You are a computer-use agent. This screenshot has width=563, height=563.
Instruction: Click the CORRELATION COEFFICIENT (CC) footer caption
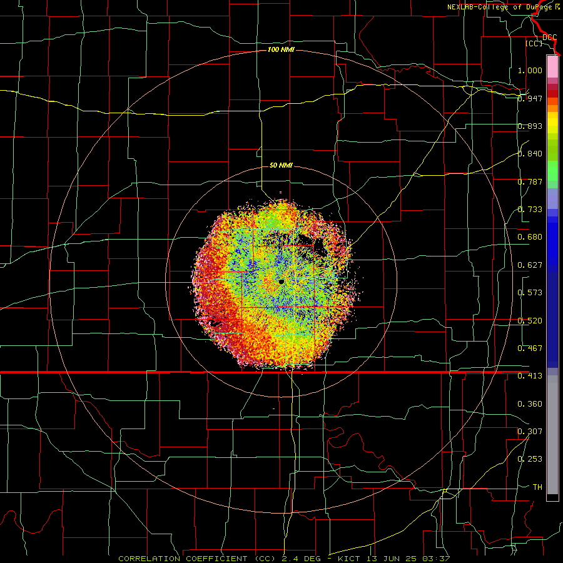[197, 559]
